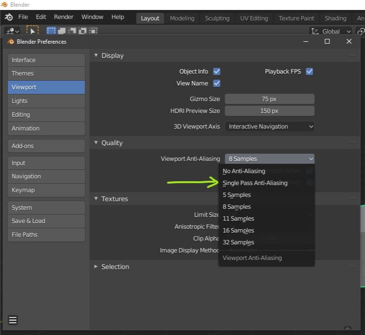
Task: Toggle the Object Info checkbox
Action: pos(217,71)
